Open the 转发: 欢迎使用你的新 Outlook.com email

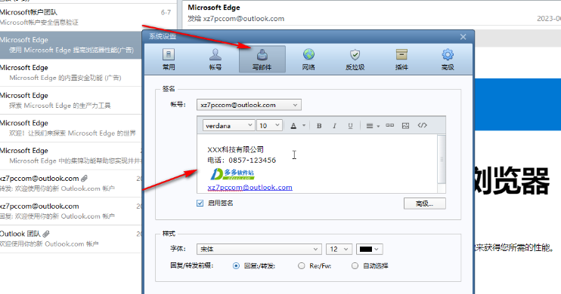pos(71,183)
